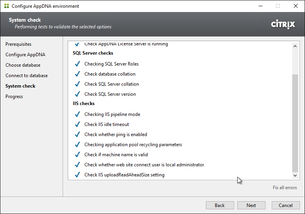This screenshot has height=214, width=305.
Task: Jump to the Progress step
Action: tap(14, 97)
